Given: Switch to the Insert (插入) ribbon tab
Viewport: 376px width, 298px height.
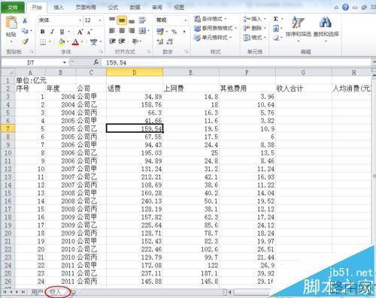Looking at the screenshot, I should 59,8.
